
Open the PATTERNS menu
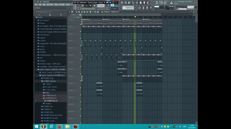(50, 5)
